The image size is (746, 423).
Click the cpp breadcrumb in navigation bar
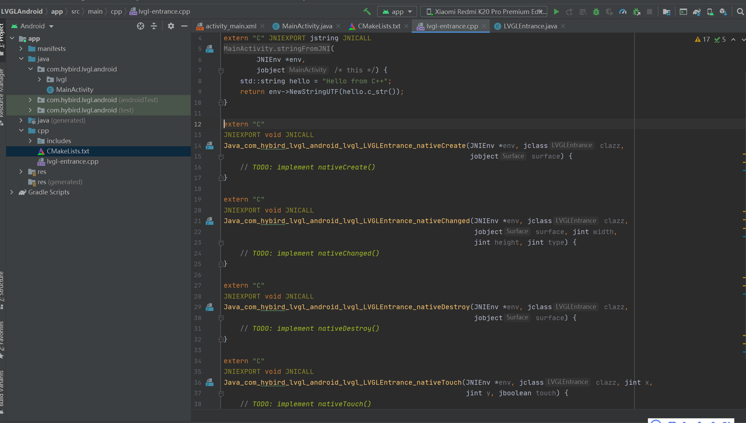tap(116, 11)
